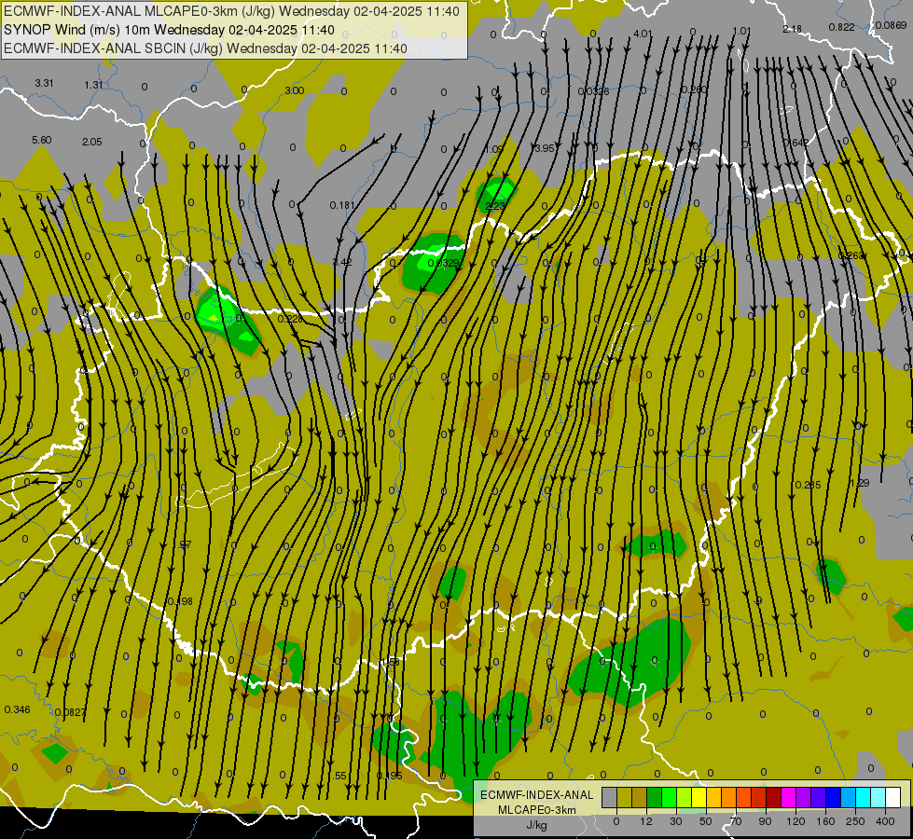Click the legend tick label 30
This screenshot has width=913, height=839.
[x=675, y=821]
